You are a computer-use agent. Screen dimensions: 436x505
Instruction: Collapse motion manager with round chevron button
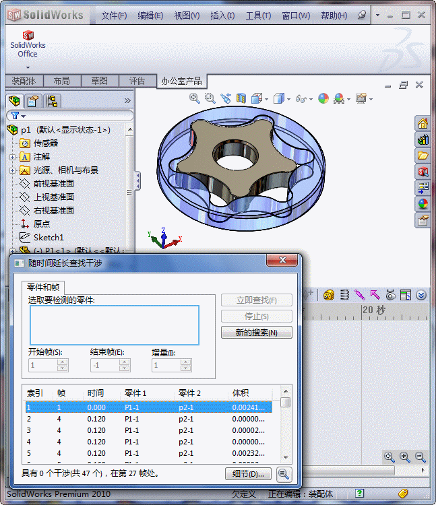tap(421, 295)
